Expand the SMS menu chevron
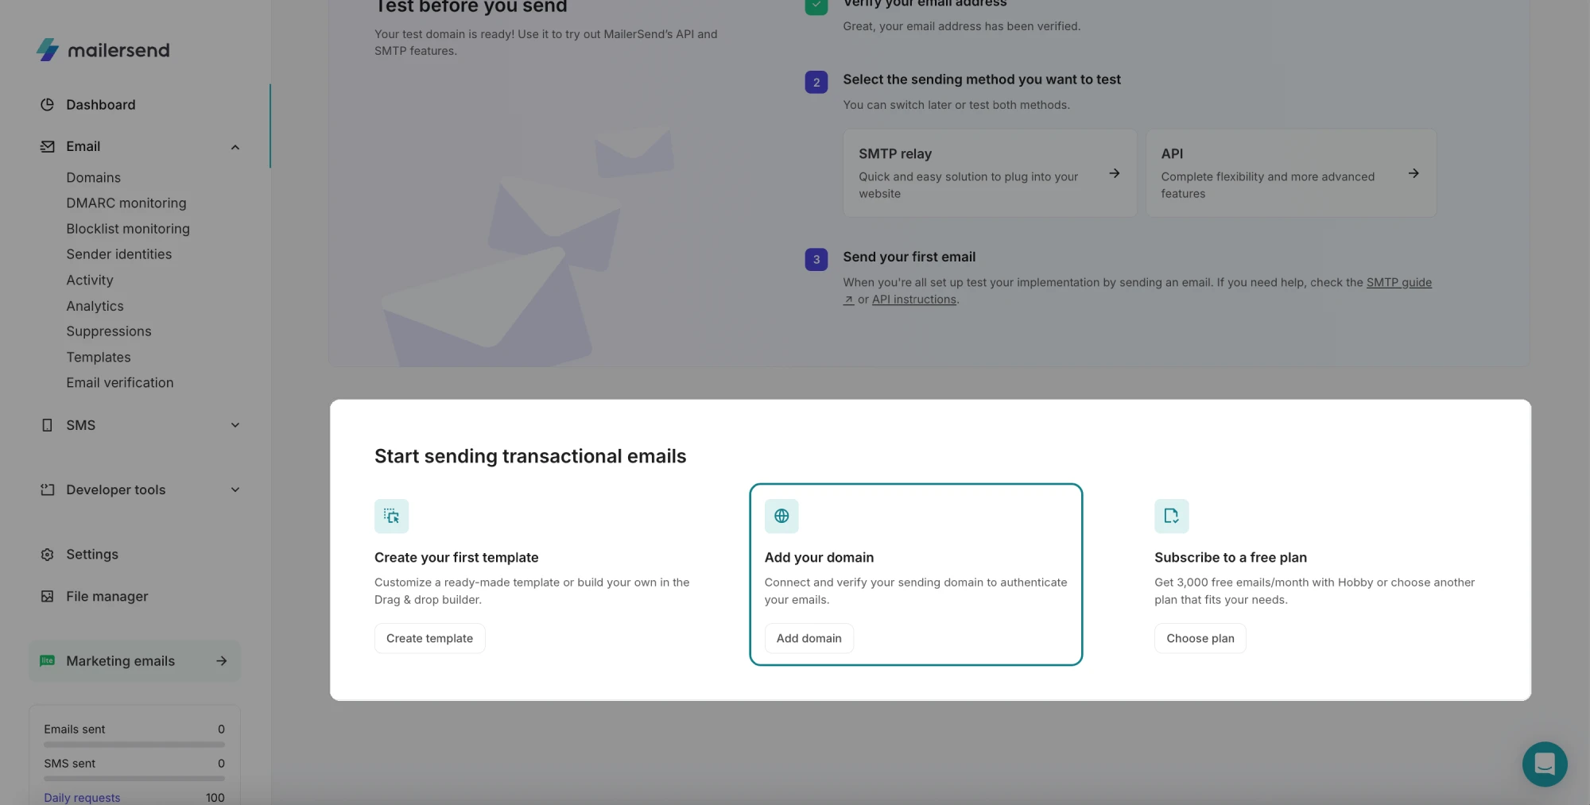 pyautogui.click(x=235, y=425)
